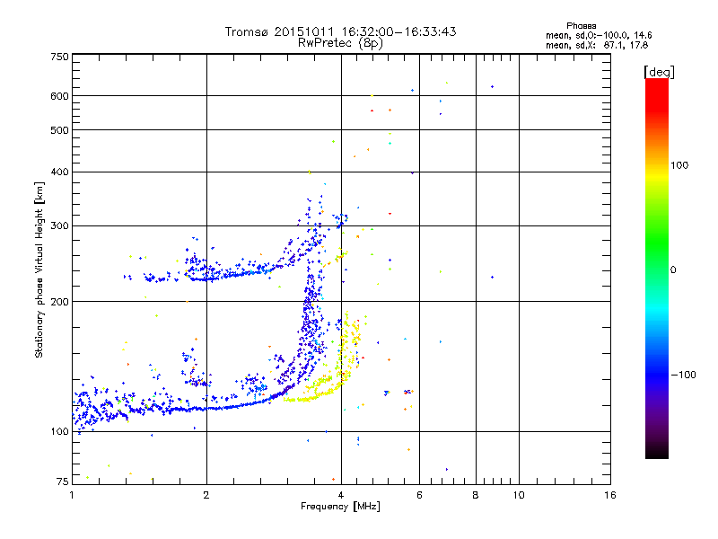This screenshot has height=539, width=718.
Task: Click the '600' y-axis tick label
Action: 59,96
